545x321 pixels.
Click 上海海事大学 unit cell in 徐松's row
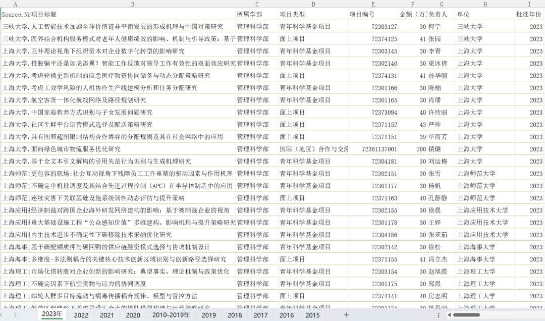(x=485, y=247)
